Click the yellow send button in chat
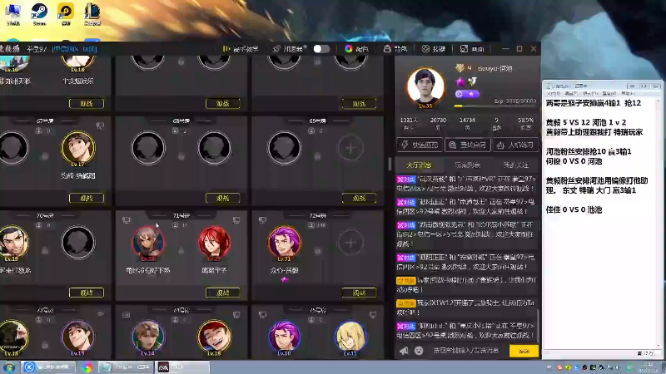The height and width of the screenshot is (374, 666). point(524,351)
